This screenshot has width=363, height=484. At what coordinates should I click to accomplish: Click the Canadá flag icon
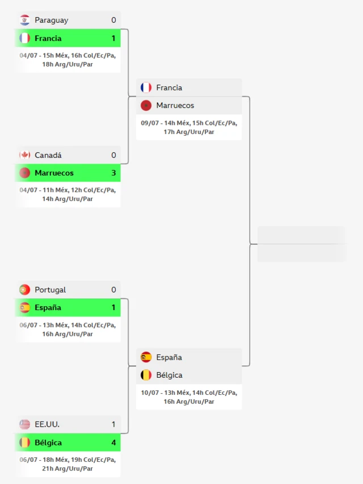click(24, 155)
